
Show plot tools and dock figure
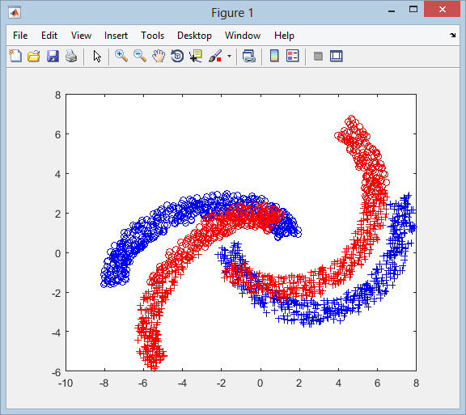(x=337, y=56)
